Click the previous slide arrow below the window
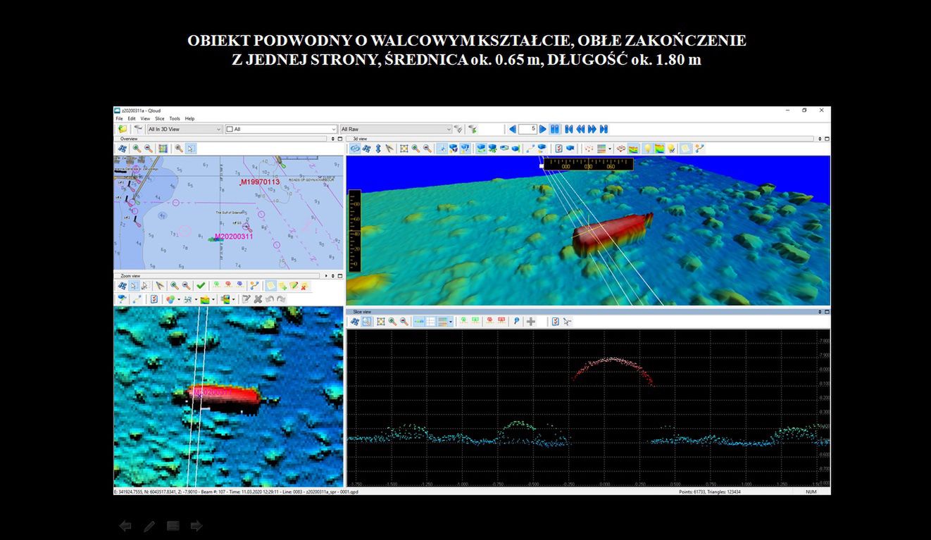 125,526
